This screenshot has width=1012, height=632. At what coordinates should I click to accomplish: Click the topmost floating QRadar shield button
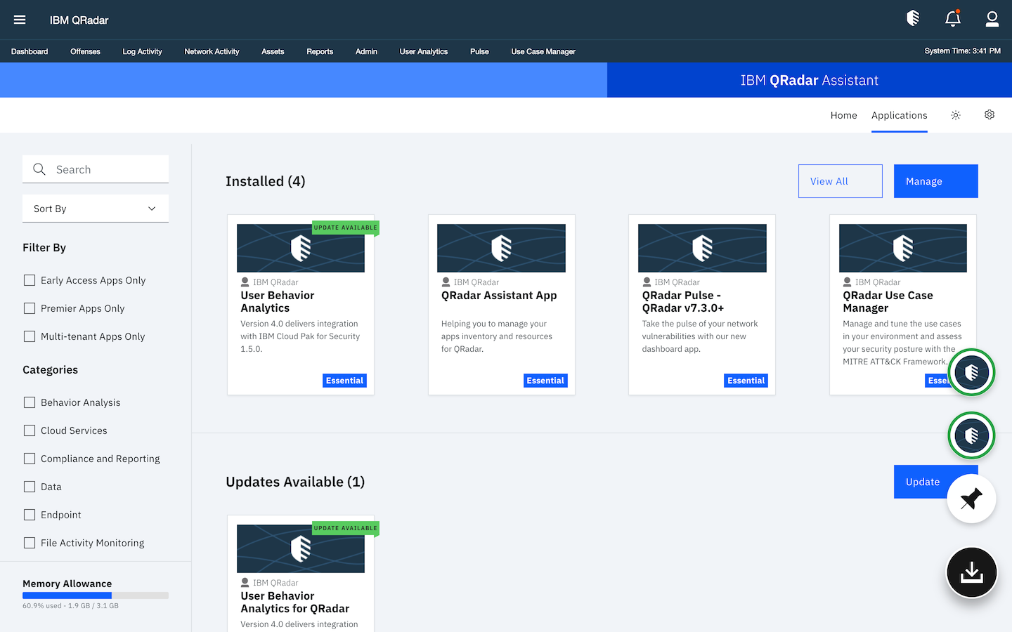pos(971,372)
